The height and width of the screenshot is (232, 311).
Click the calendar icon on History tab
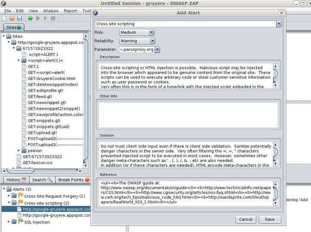point(24,179)
